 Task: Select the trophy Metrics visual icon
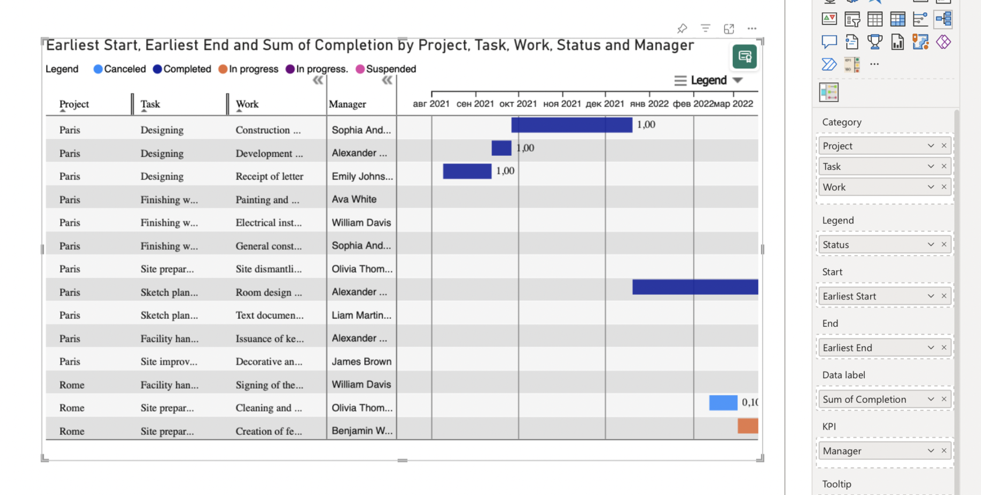(875, 42)
